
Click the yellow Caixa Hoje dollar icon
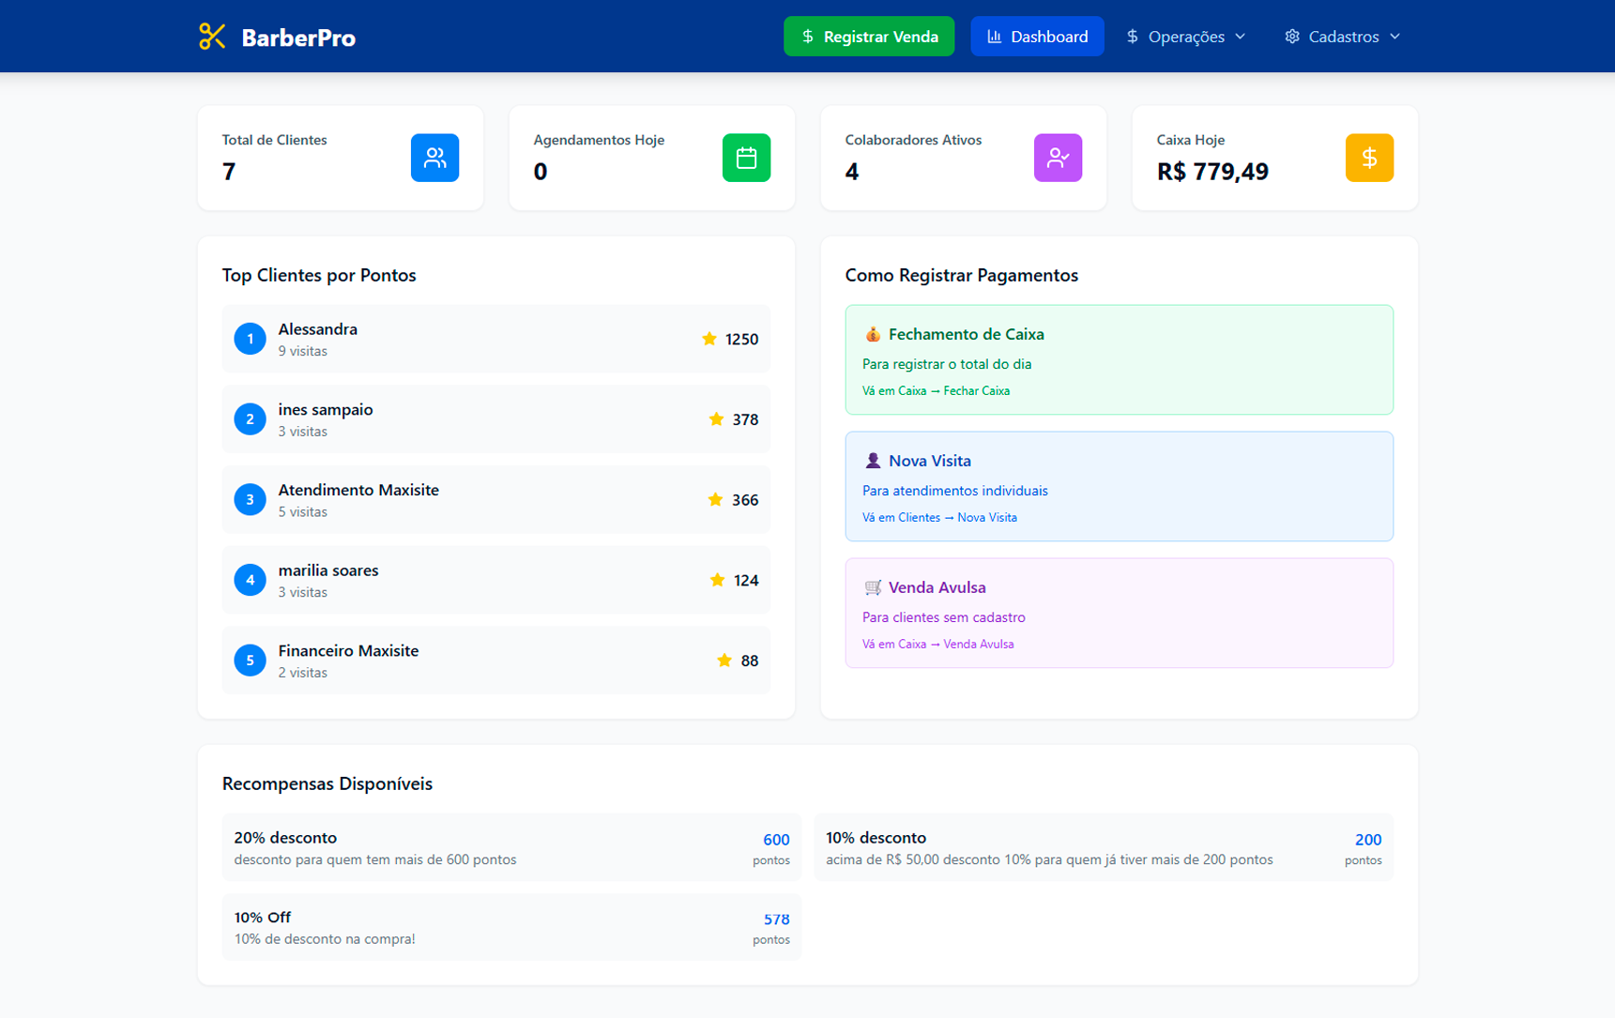coord(1369,158)
